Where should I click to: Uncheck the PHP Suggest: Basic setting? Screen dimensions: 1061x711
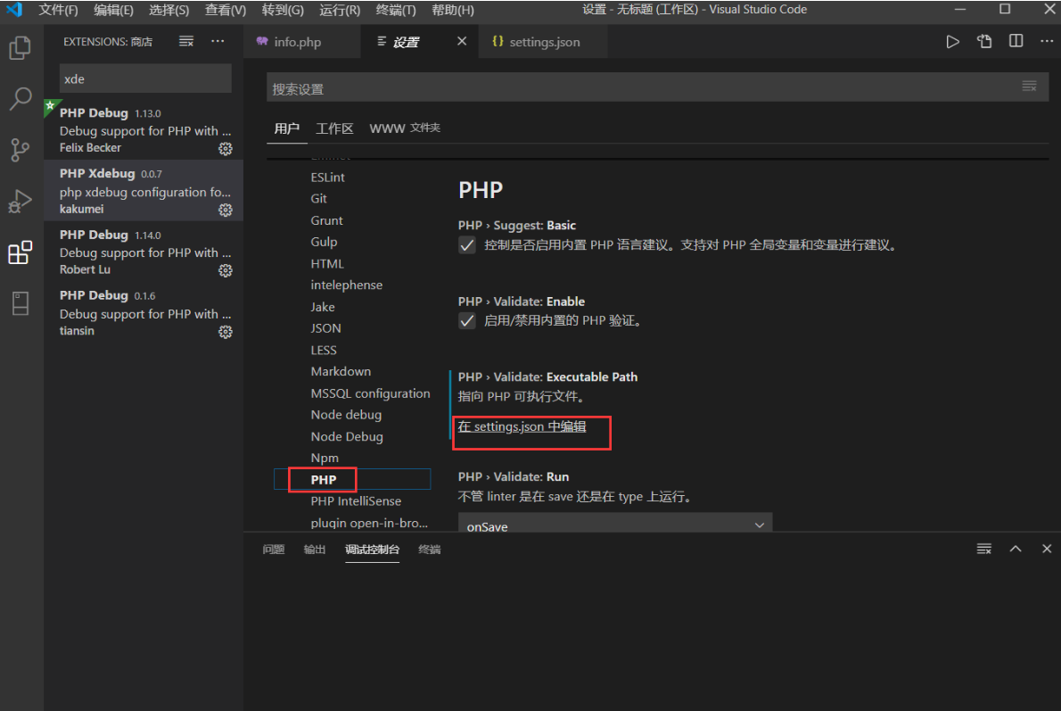pyautogui.click(x=466, y=244)
